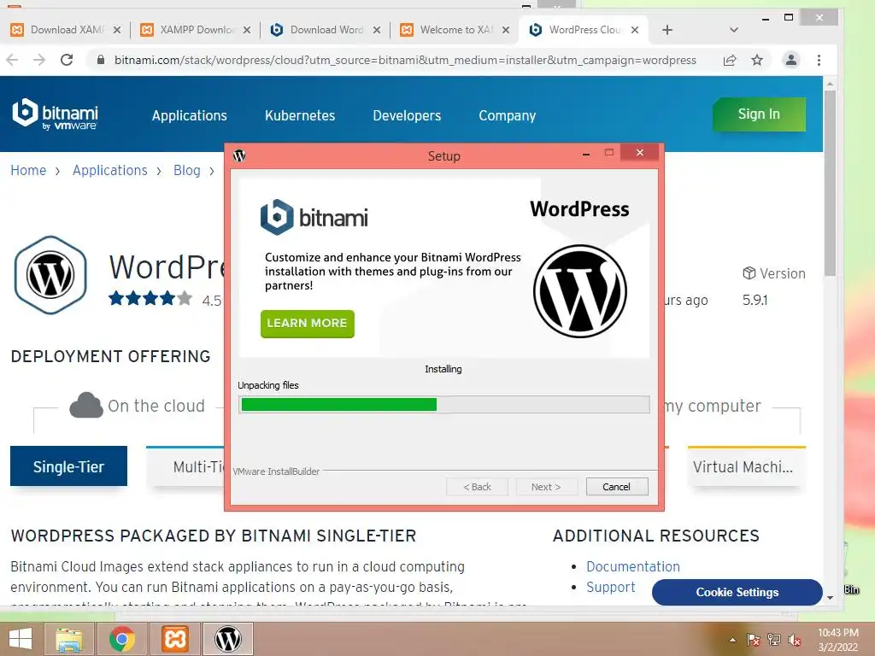Screen dimensions: 875x656
Task: Open Documentation link
Action: pos(633,567)
